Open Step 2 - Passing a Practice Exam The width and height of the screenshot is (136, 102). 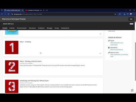(31, 61)
